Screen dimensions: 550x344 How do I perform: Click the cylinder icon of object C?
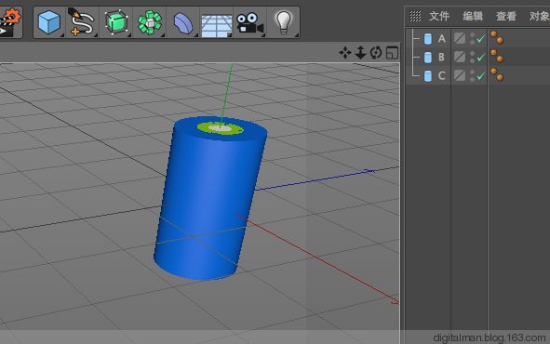[x=428, y=76]
